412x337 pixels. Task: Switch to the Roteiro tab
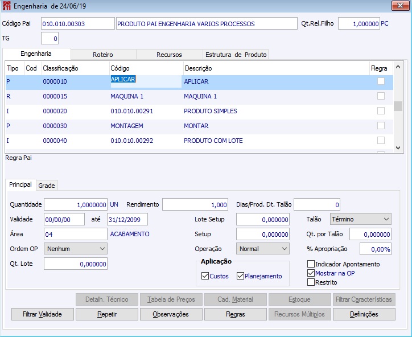point(103,55)
